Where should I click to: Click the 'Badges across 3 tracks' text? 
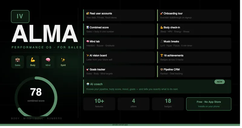tap(172, 60)
